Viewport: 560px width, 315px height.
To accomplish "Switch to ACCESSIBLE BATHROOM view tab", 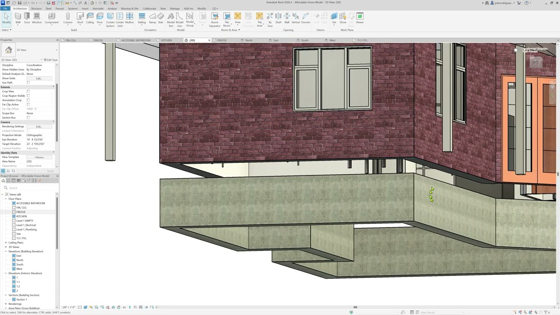I will [136, 40].
